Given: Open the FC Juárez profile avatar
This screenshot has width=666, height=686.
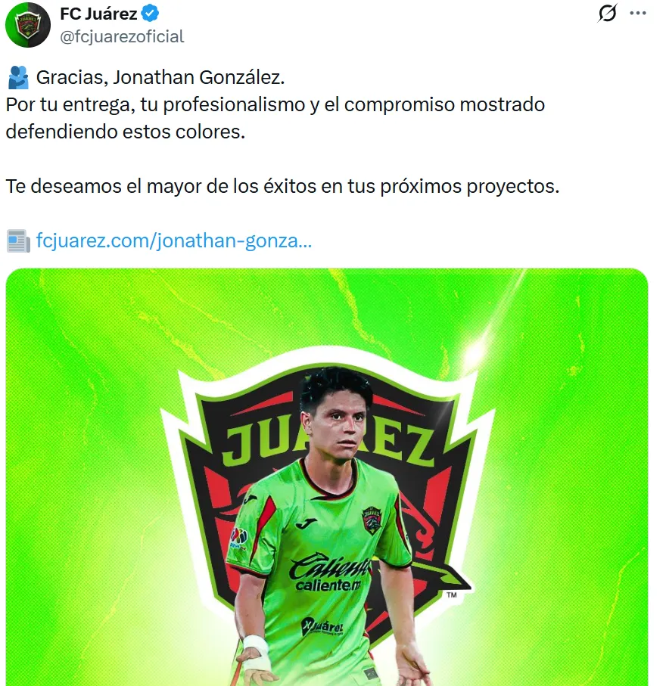Looking at the screenshot, I should click(28, 25).
